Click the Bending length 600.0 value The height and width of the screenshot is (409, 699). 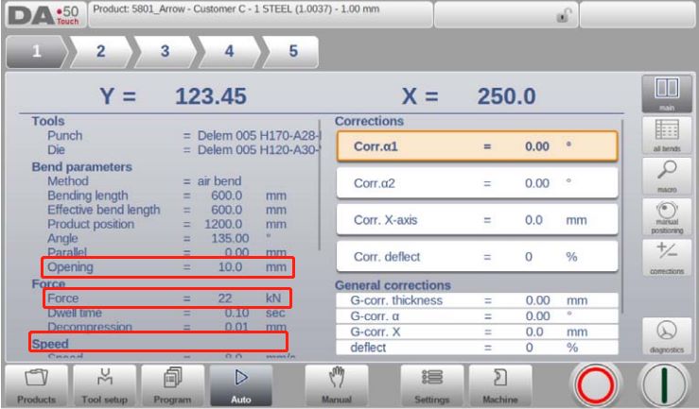(226, 196)
